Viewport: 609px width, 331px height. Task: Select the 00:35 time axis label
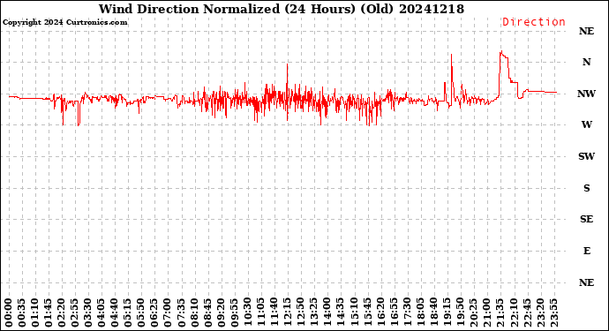[x=22, y=313]
